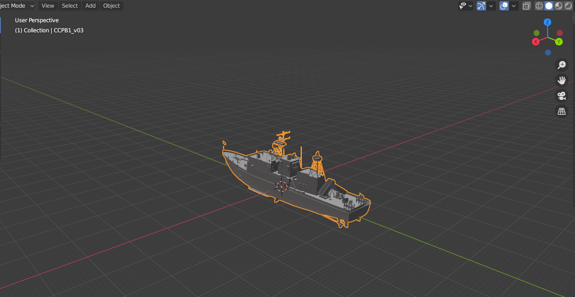Open the Select menu

70,6
